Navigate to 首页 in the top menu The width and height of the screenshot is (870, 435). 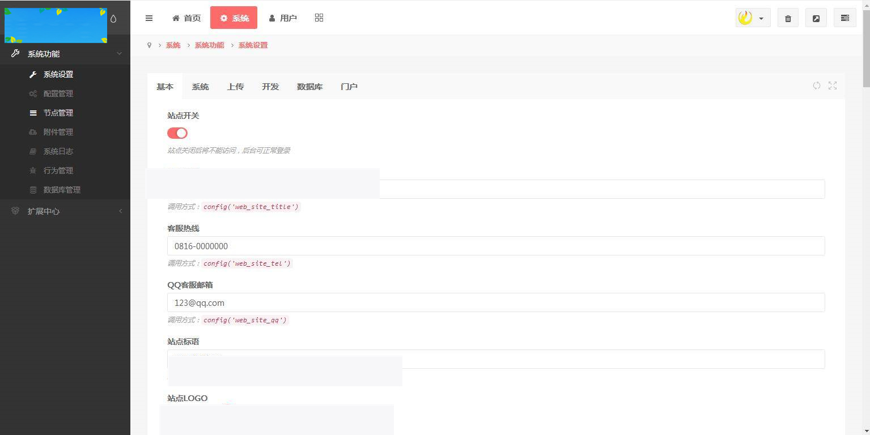tap(186, 18)
